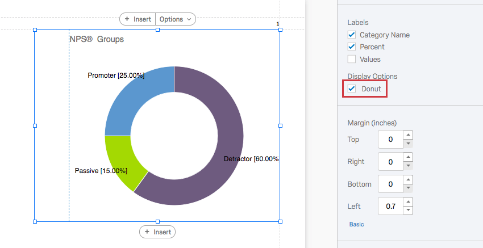Decrease the Top margin with down arrow
Image resolution: width=483 pixels, height=248 pixels.
point(408,143)
